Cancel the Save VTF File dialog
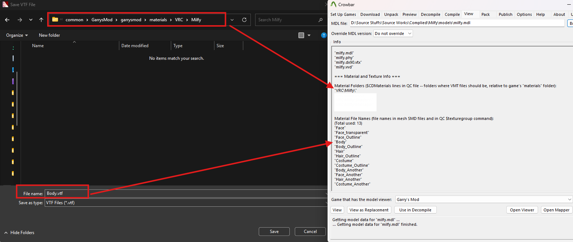 click(x=310, y=232)
